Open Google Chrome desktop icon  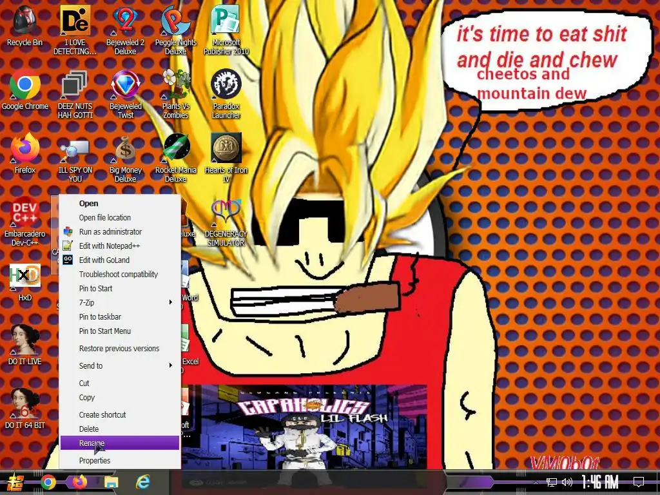pos(25,90)
